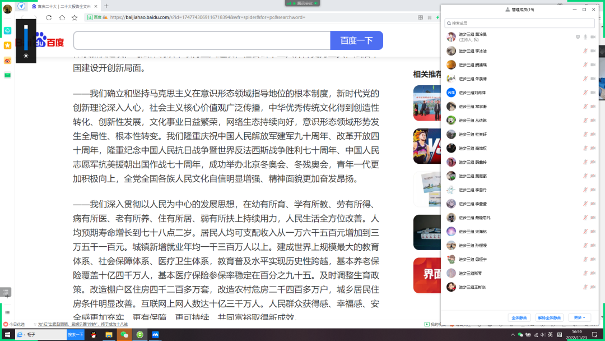The image size is (605, 341).
Task: Open the 更多 dropdown in meeting panel
Action: coord(579,317)
